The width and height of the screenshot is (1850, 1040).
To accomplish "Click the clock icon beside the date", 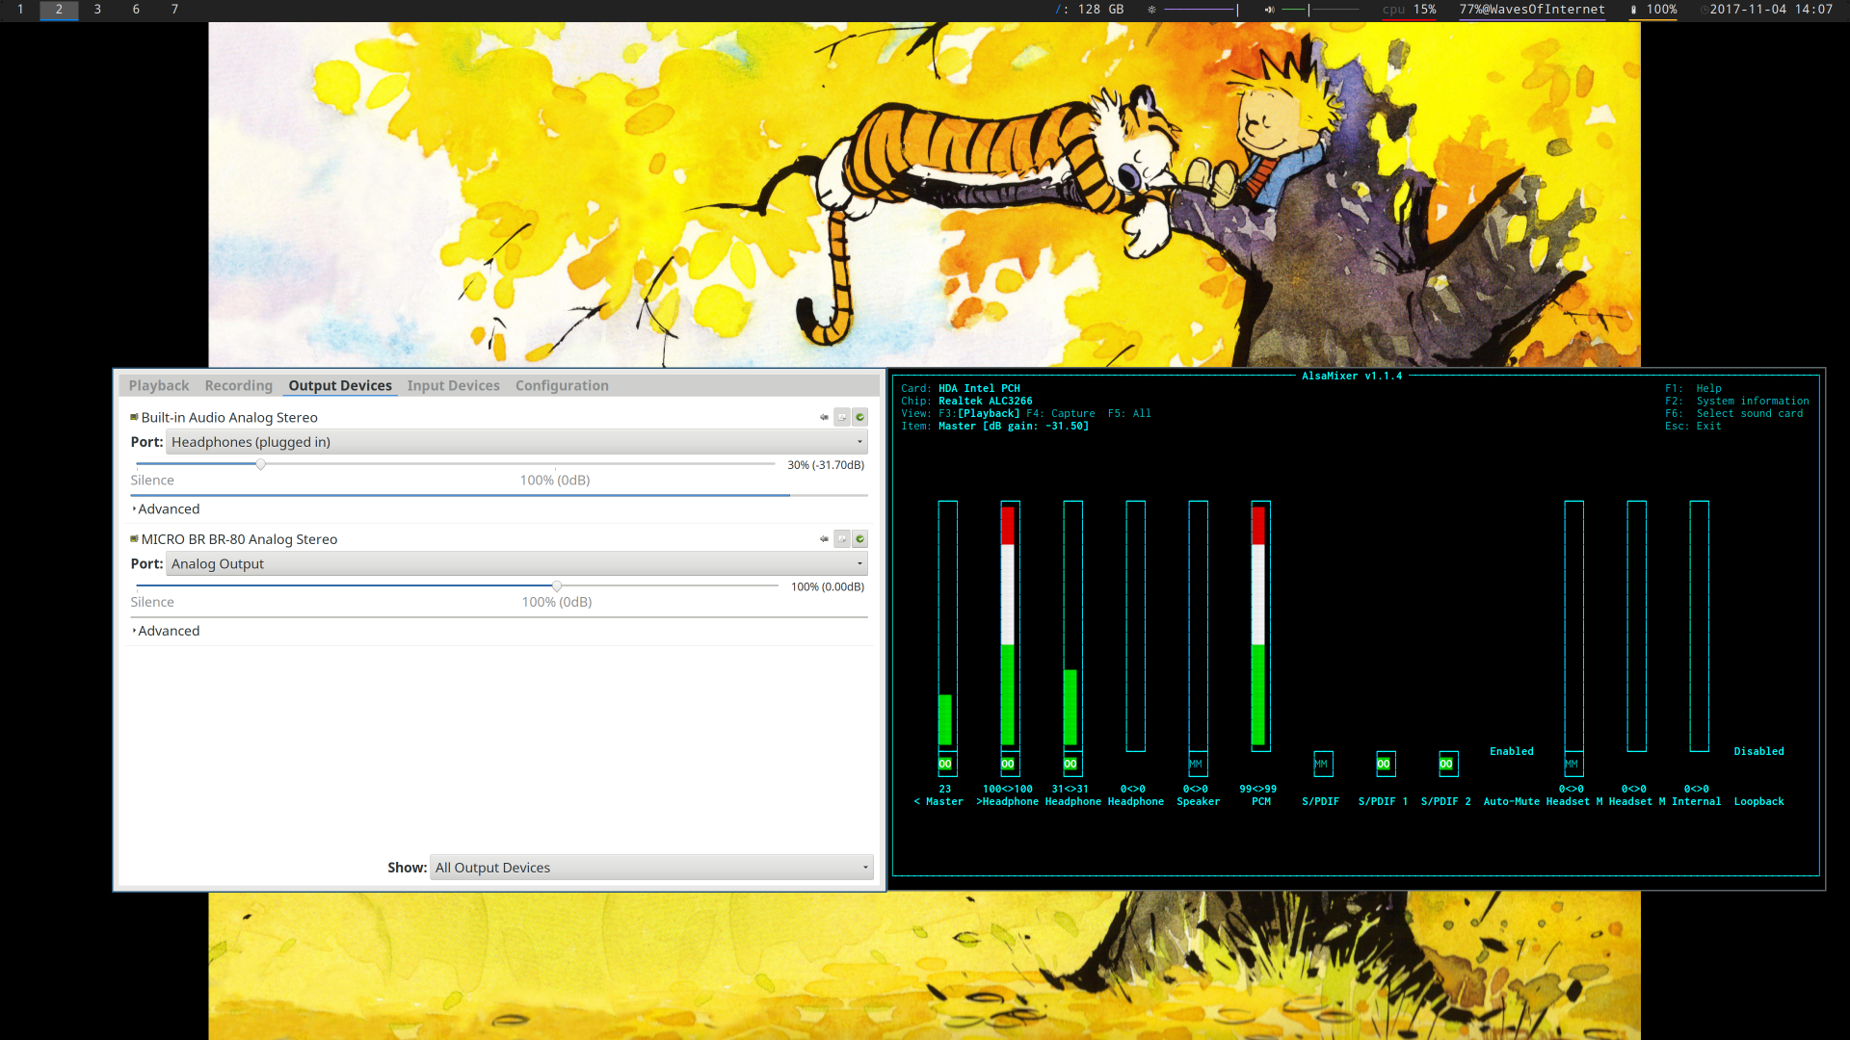I will pos(1704,10).
